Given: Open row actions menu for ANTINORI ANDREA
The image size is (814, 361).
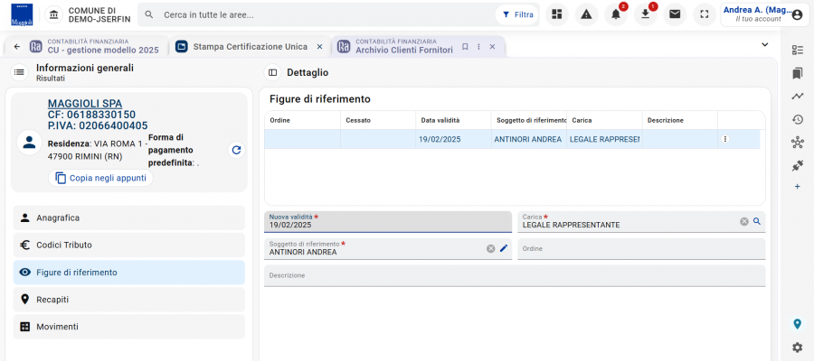Looking at the screenshot, I should click(x=725, y=139).
